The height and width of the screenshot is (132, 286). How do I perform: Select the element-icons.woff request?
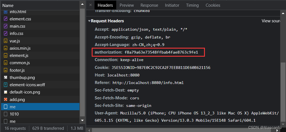(x=40, y=85)
